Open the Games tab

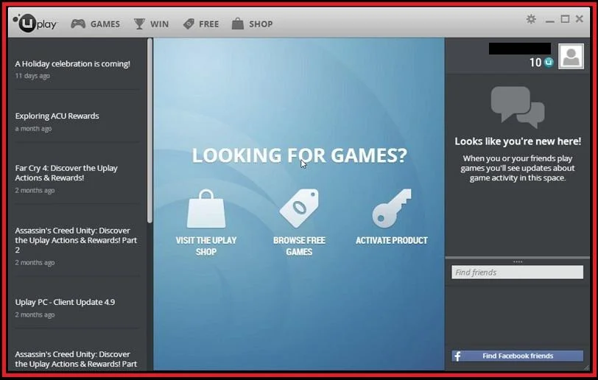coord(96,24)
